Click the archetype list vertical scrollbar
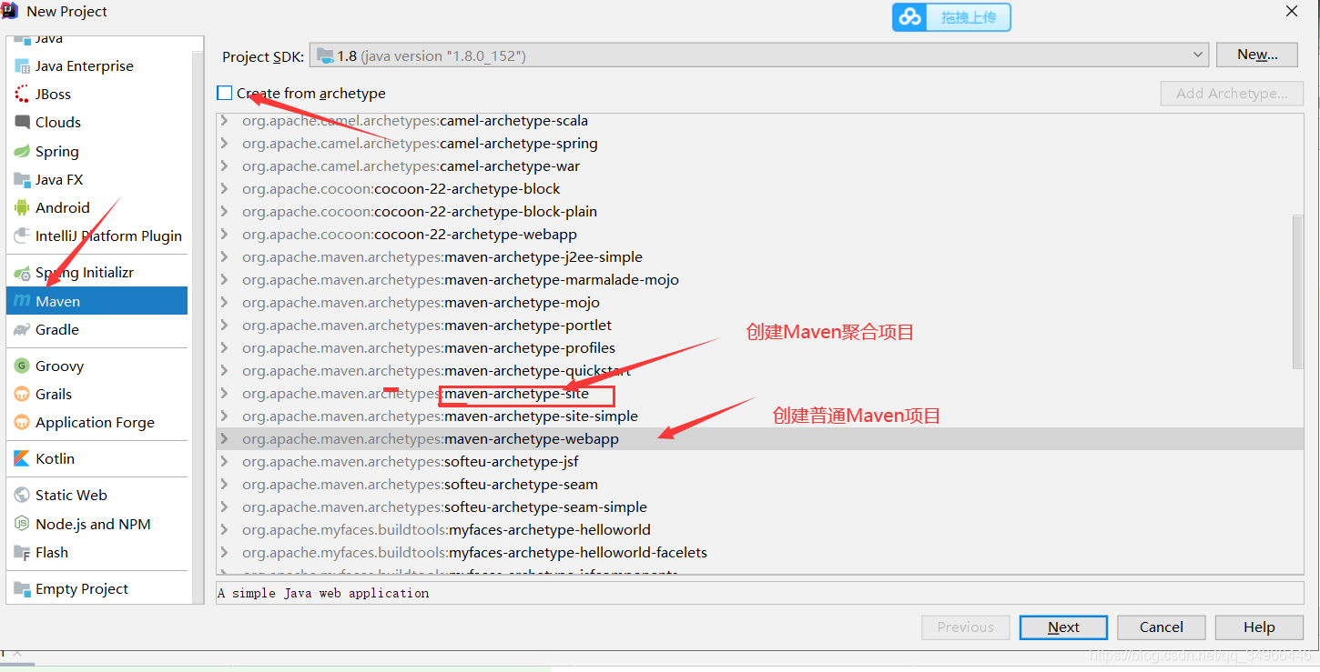This screenshot has width=1320, height=672. click(1298, 292)
